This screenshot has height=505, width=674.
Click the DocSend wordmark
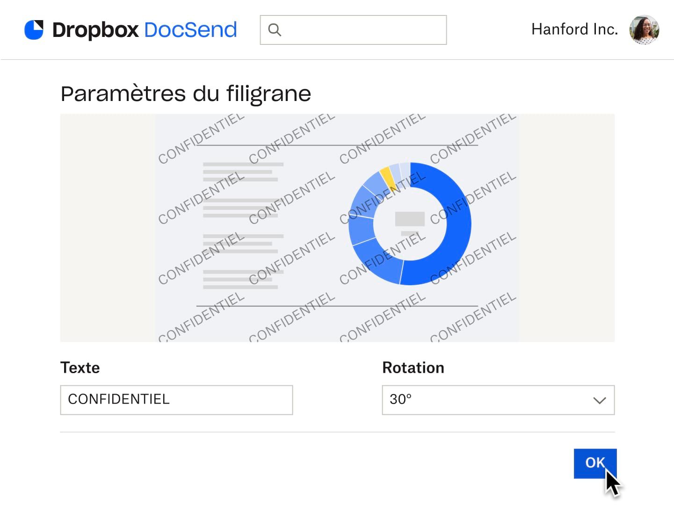tap(190, 29)
